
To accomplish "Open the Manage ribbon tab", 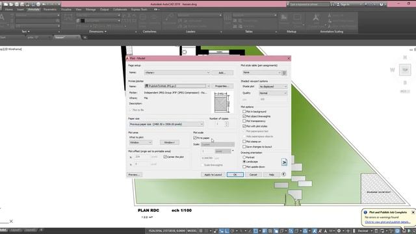I will click(90, 9).
